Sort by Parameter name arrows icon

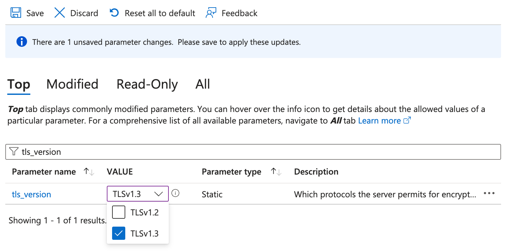point(89,172)
